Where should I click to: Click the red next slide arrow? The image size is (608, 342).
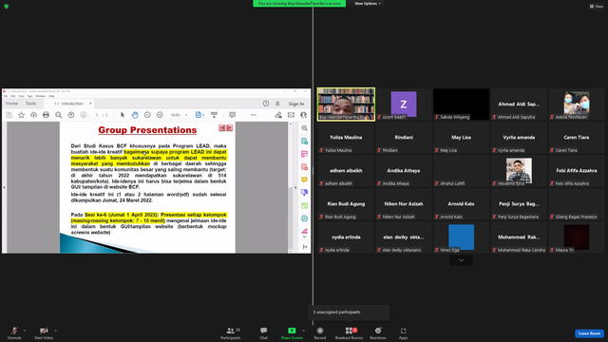(230, 127)
